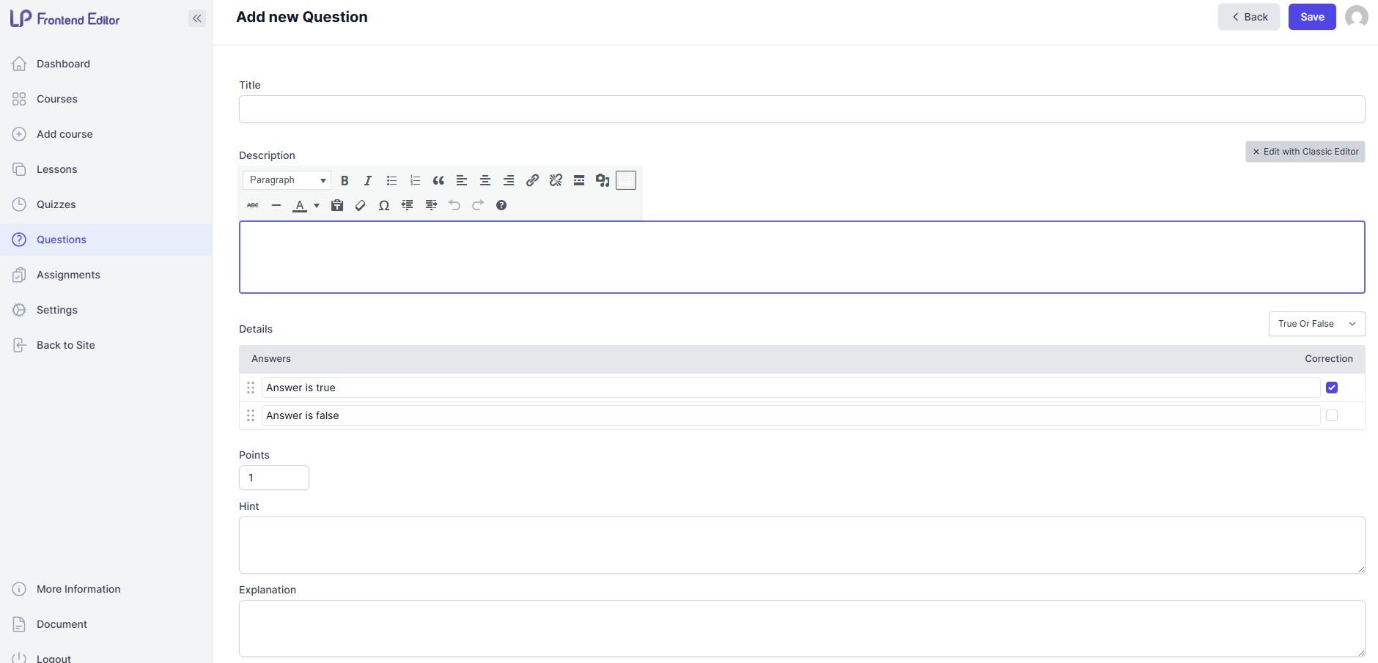
Task: Insert special character with omega icon
Action: pyautogui.click(x=383, y=205)
